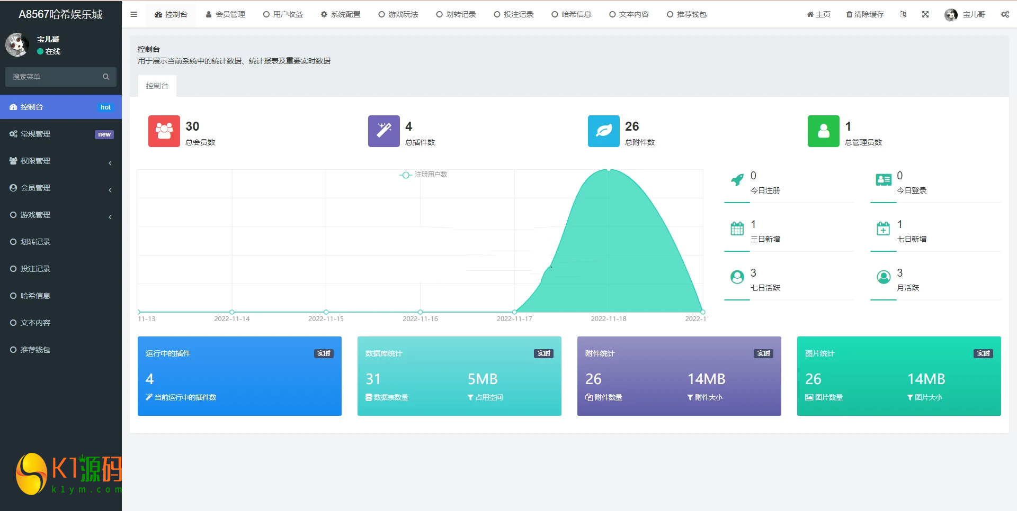Screen dimensions: 1017x511
Task: Click the purple magic wand plugins icon
Action: tap(383, 131)
